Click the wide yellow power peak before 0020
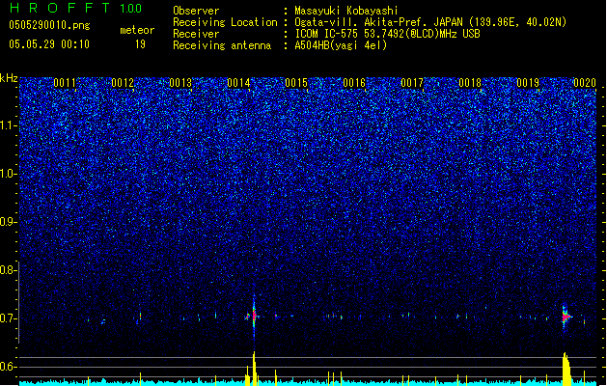Screen dimensions: 607x386 567,369
